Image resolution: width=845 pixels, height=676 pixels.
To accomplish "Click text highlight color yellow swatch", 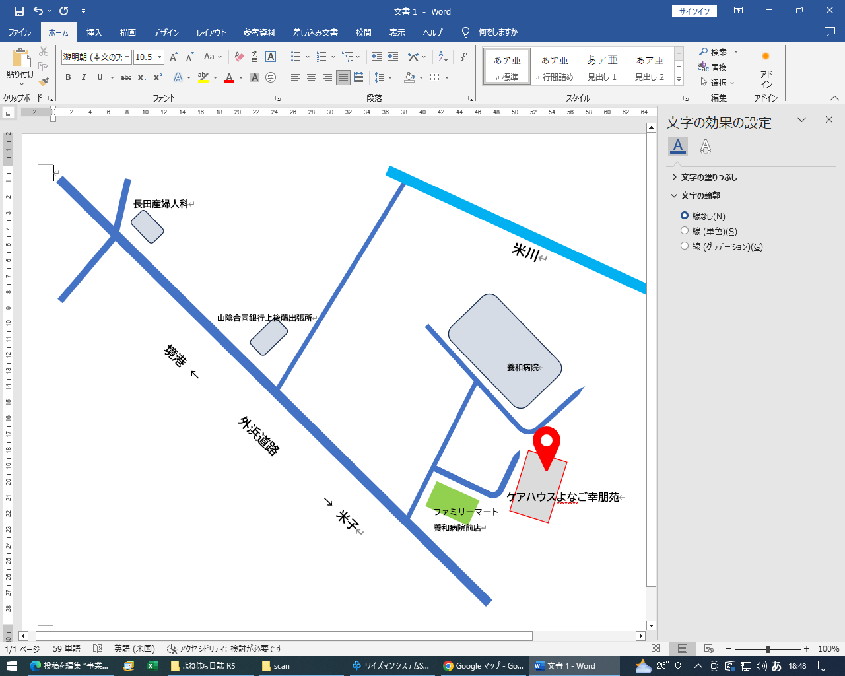I will coord(203,77).
